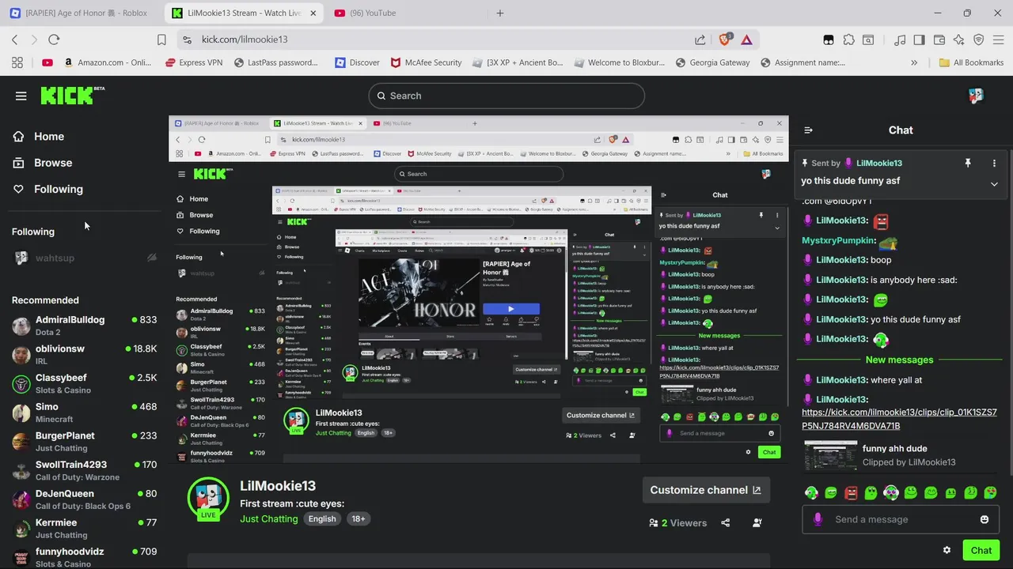This screenshot has width=1013, height=569.
Task: Open the Discover bookmark
Action: 357,62
